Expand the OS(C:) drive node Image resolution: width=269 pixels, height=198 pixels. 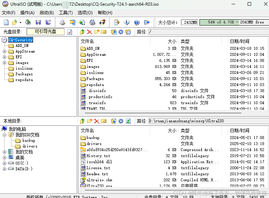coord(5,163)
